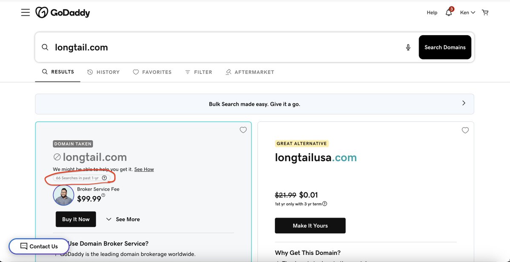This screenshot has height=262, width=510.
Task: Open the Filter tab
Action: (198, 72)
